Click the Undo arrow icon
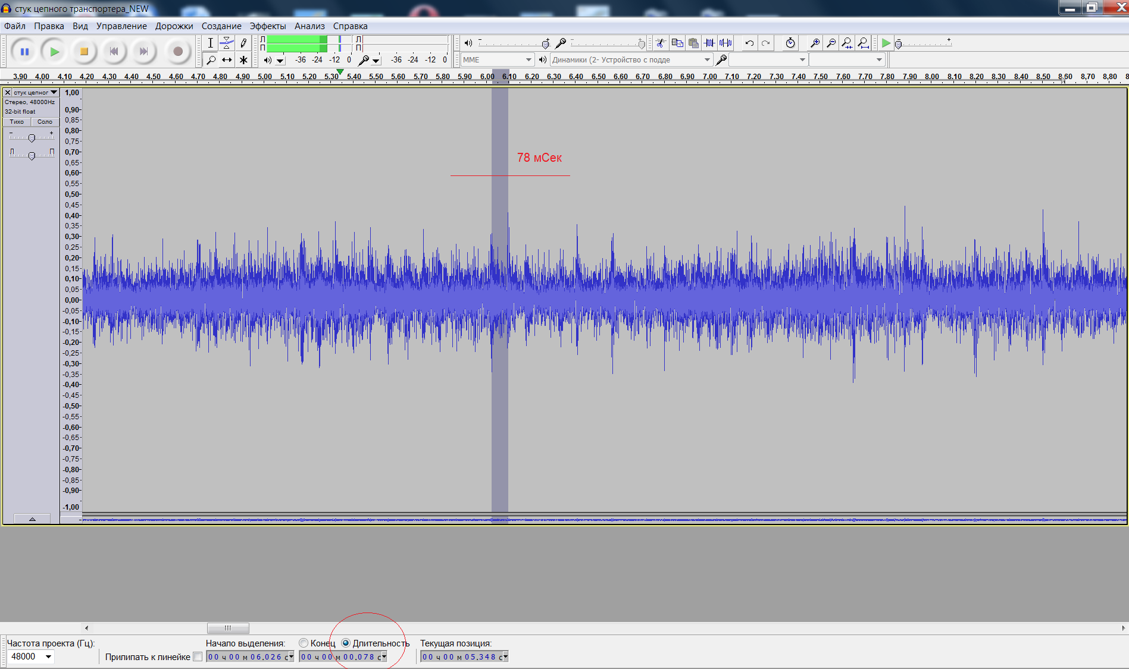Image resolution: width=1129 pixels, height=669 pixels. [749, 43]
